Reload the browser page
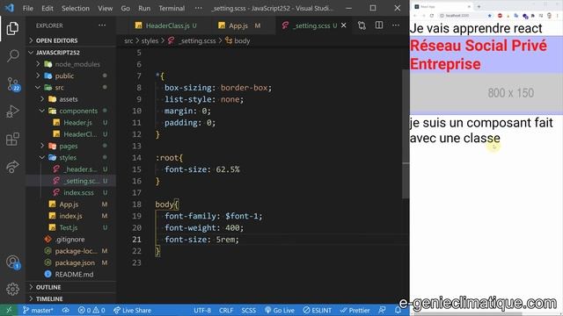Screen dimensions: 563x316 (x=432, y=16)
